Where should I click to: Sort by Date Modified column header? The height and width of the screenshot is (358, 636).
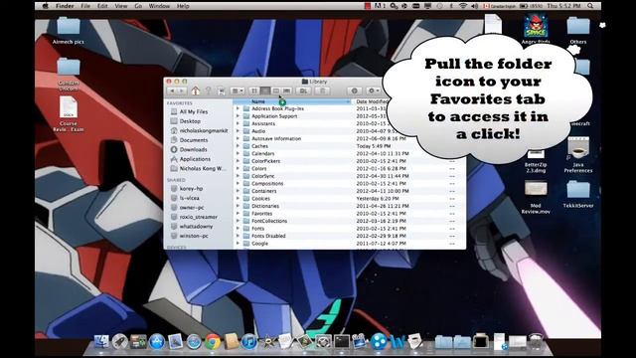372,101
